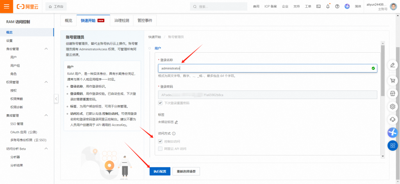Open 多账号身份权限（云 SSO）
The width and height of the screenshot is (400, 184).
click(28, 140)
